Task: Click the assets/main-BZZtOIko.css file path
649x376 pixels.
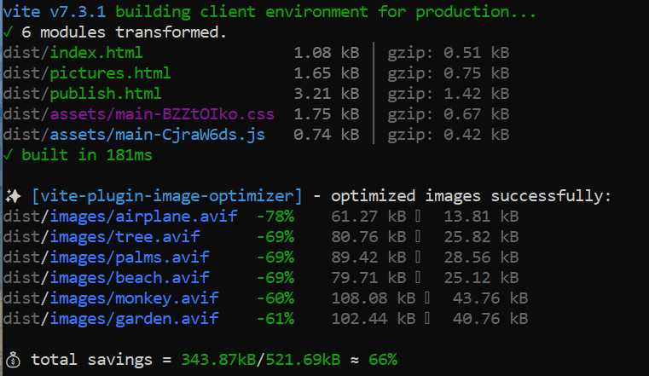Action: point(162,114)
